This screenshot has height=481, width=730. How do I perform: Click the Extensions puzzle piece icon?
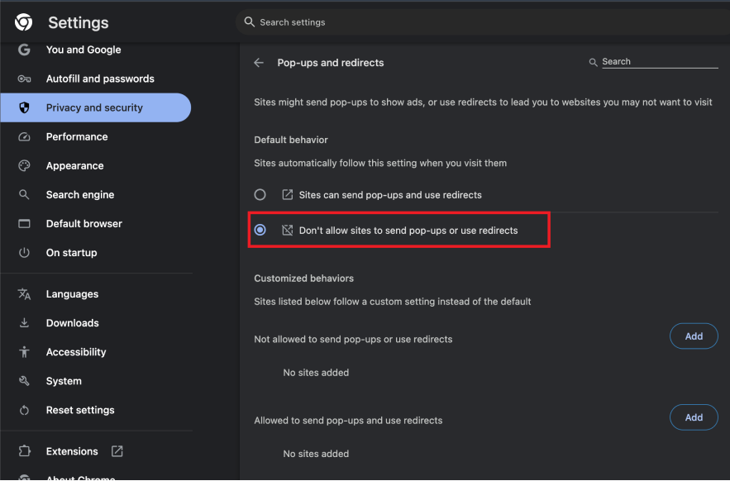24,451
